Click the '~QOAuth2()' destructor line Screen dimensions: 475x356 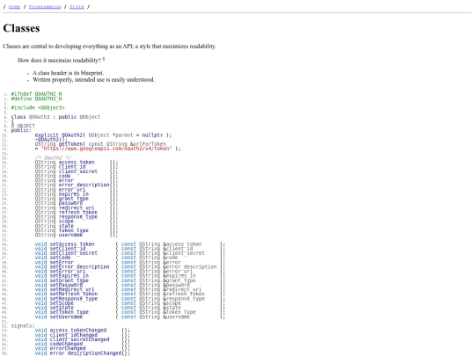tap(50, 139)
